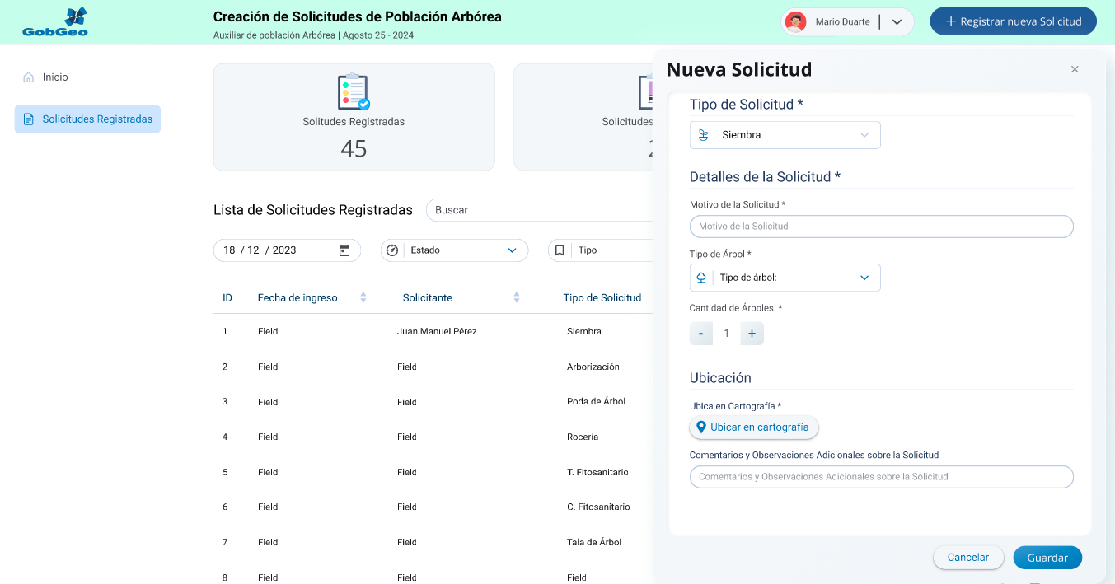Open the Estado filter dropdown

454,250
